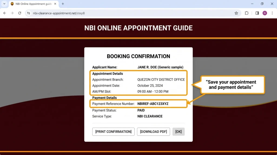Viewport: 277px width, 155px height.
Task: Click the PRINT CONFIRMATION button
Action: tap(113, 132)
